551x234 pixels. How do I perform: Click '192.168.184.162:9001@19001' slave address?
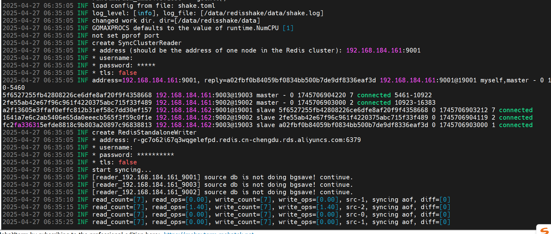(204, 110)
